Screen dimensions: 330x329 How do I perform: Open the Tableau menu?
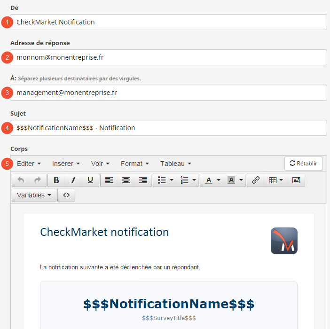pos(176,164)
